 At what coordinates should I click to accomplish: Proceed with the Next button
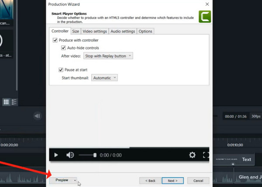click(x=172, y=180)
